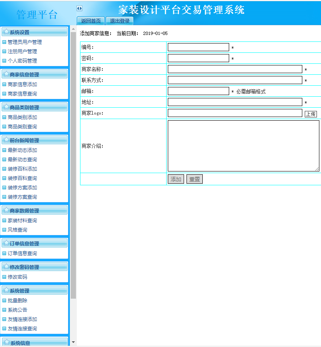Click inside the 商家介绍 text area
The image size is (321, 347).
[x=243, y=146]
